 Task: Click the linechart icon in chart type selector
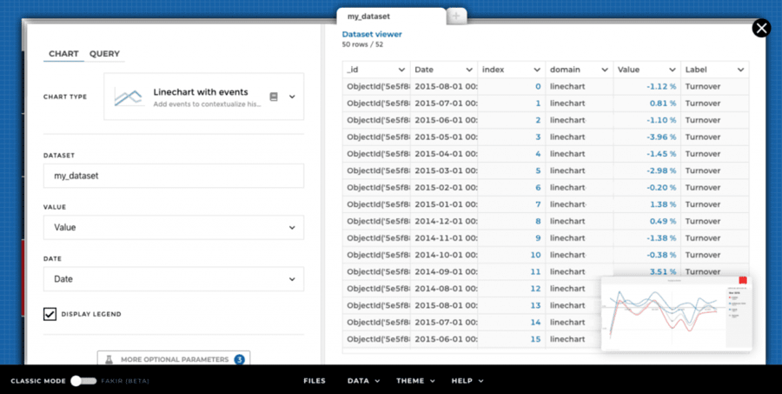point(129,97)
